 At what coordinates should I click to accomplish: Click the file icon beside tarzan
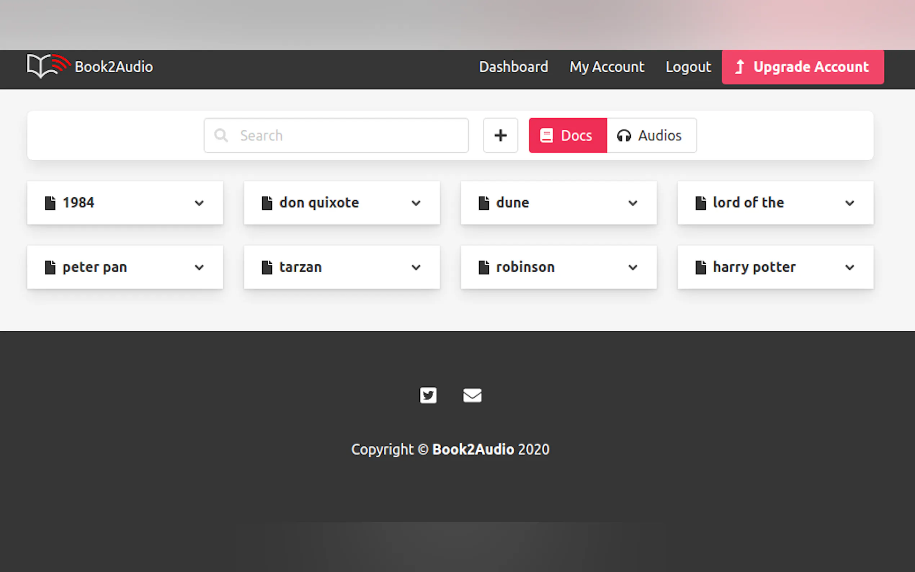tap(267, 268)
